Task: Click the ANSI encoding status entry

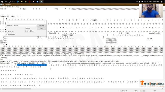Action: [154, 91]
